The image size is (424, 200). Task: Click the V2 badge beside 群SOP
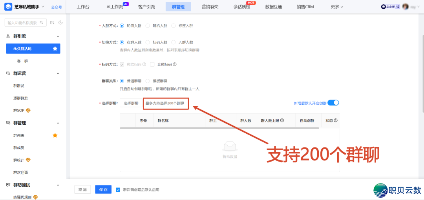(x=28, y=110)
